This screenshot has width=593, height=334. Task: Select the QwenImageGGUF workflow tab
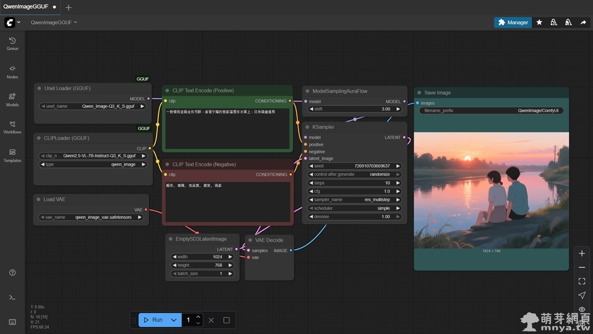tap(26, 7)
